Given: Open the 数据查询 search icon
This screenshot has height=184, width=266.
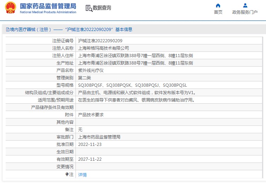Looking at the screenshot, I should (89, 8).
